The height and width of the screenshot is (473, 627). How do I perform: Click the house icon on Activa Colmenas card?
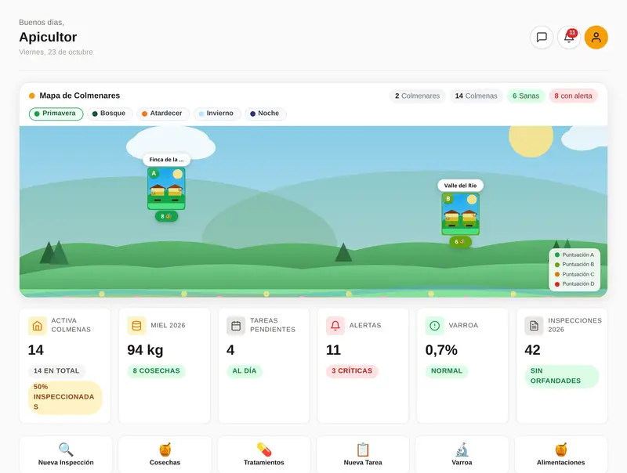pyautogui.click(x=37, y=326)
